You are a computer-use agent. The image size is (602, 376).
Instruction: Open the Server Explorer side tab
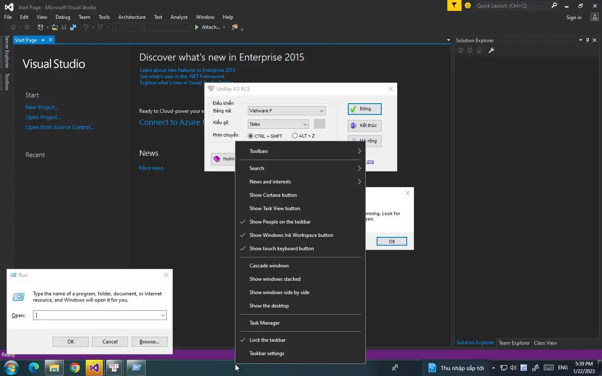pyautogui.click(x=7, y=52)
